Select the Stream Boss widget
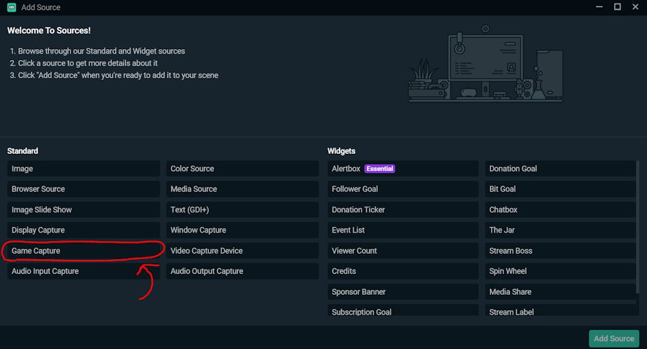This screenshot has height=349, width=647. pos(560,251)
